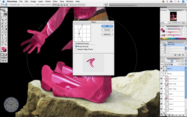
Task: Click the foreground color swatch in toolbox
Action: tap(3, 49)
